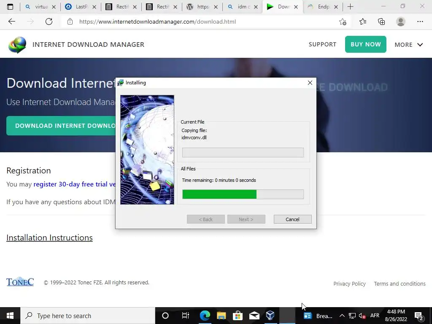Click the Type here to search box

click(x=88, y=316)
